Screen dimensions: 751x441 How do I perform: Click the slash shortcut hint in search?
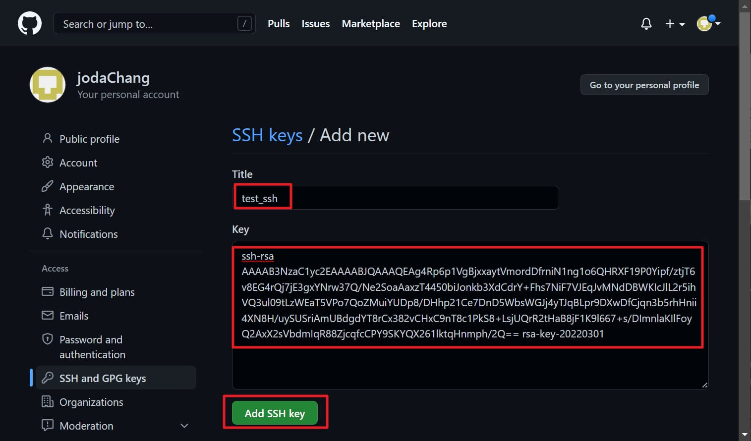pos(244,23)
